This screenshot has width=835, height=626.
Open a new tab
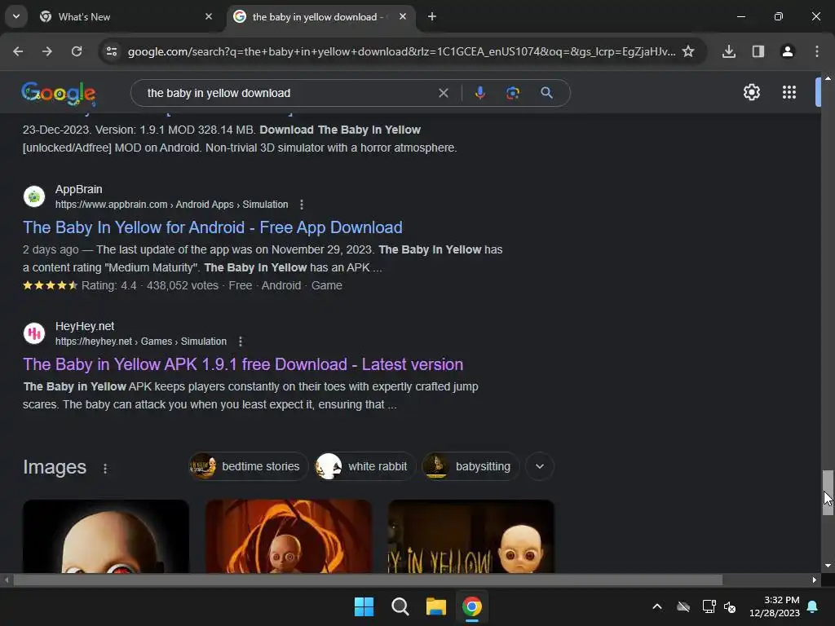click(432, 17)
